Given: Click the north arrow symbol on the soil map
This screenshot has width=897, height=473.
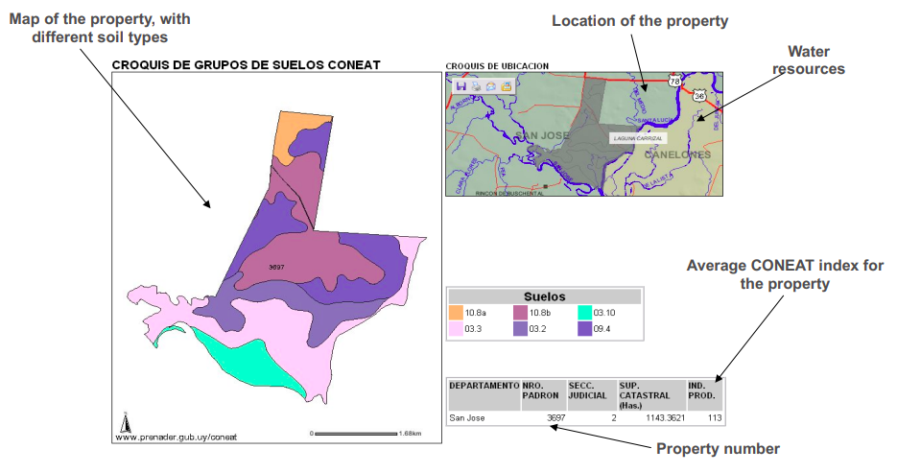Looking at the screenshot, I should [x=126, y=422].
